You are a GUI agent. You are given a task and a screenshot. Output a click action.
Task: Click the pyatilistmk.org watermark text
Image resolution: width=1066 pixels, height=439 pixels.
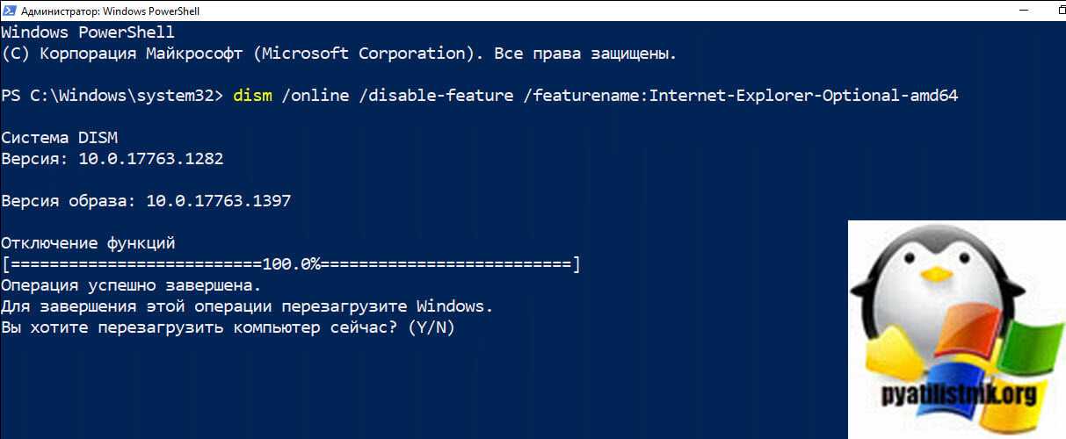coord(958,398)
